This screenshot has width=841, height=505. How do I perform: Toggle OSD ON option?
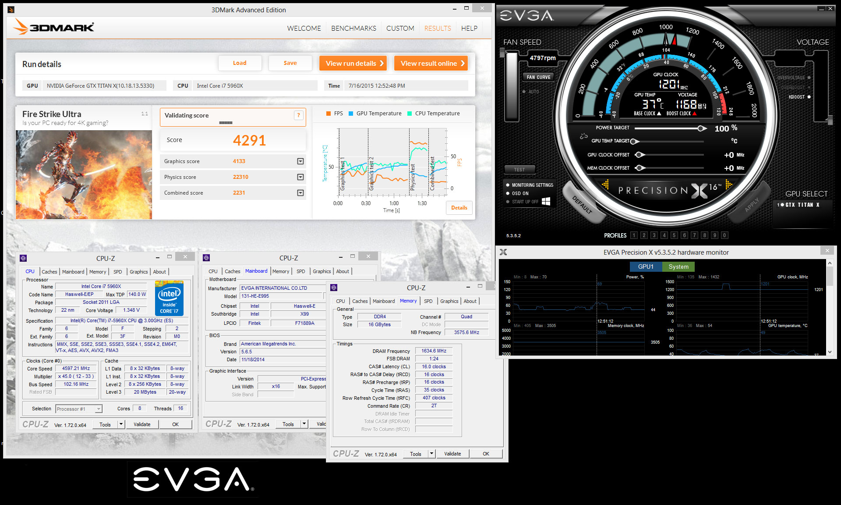click(508, 193)
